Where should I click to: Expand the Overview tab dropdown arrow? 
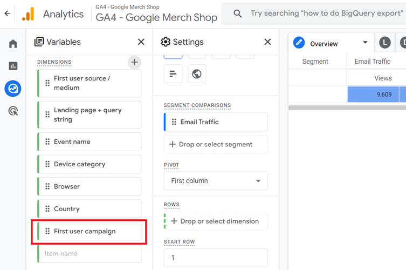pos(365,43)
